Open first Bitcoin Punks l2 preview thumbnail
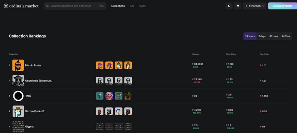This screenshot has width=297, height=133. click(100, 111)
